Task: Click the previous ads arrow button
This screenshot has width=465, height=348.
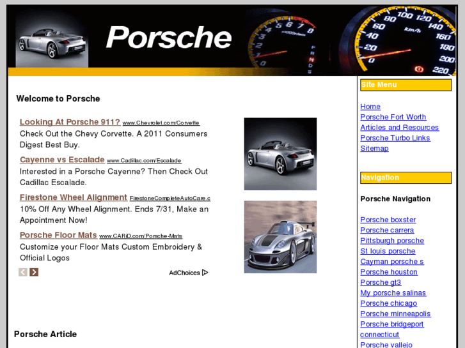Action: [23, 272]
